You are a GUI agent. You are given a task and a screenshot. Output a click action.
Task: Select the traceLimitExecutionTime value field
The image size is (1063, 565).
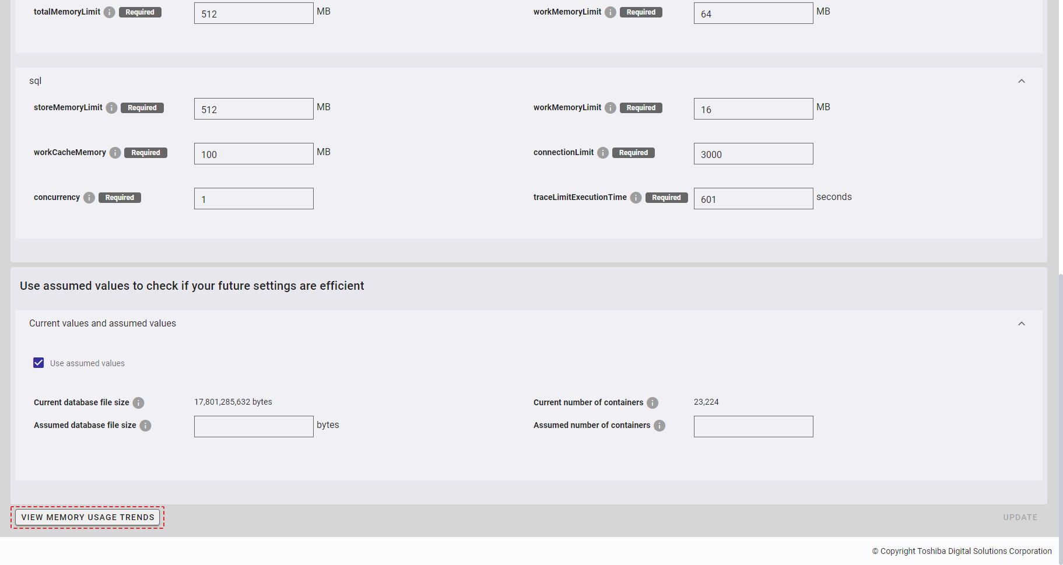tap(753, 199)
